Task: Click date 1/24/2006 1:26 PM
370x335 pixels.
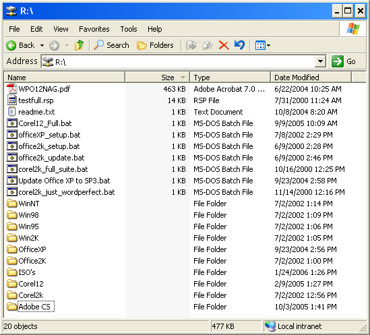Action: point(305,272)
